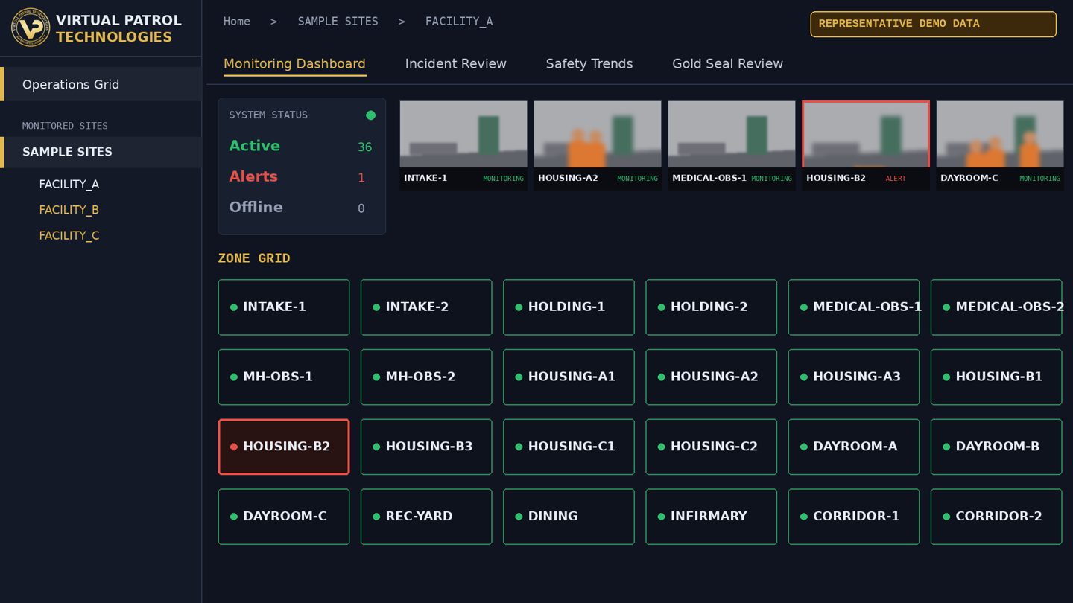Click the green system status indicator dot
The height and width of the screenshot is (603, 1073).
pyautogui.click(x=370, y=115)
